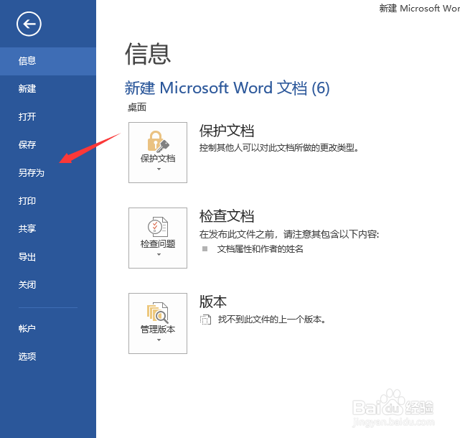This screenshot has height=438, width=460.
Task: Click the large 信息 page heading
Action: (148, 54)
